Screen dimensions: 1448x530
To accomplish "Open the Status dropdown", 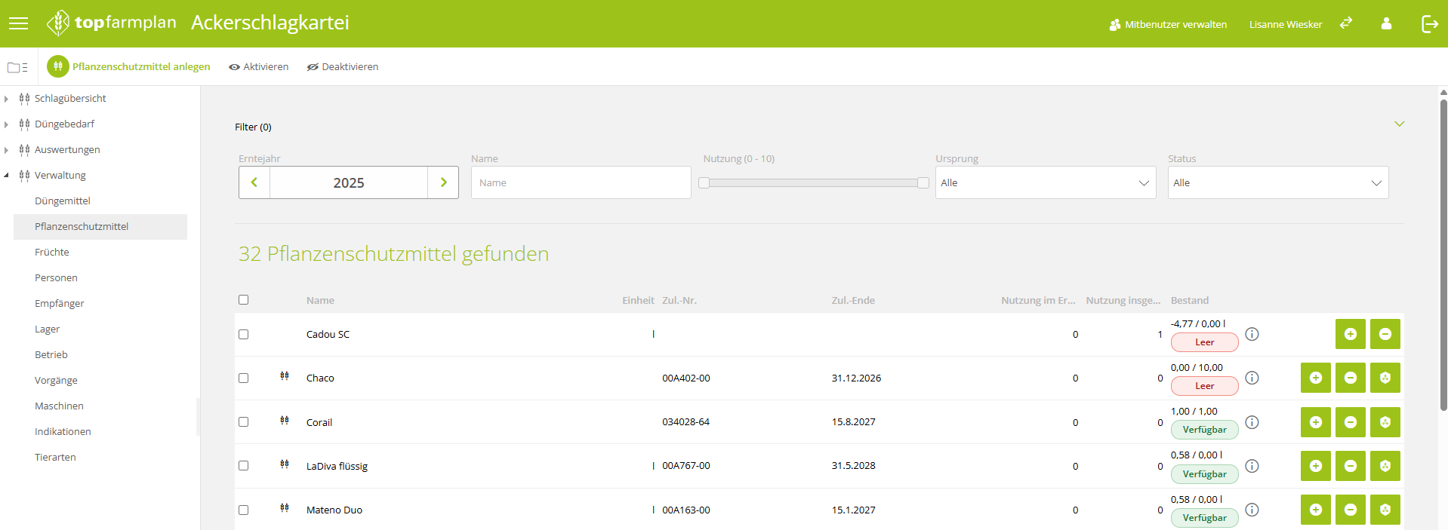I will (x=1278, y=182).
